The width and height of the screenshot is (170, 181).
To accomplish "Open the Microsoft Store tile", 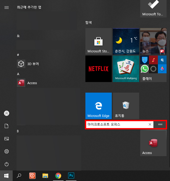I will (x=99, y=41).
